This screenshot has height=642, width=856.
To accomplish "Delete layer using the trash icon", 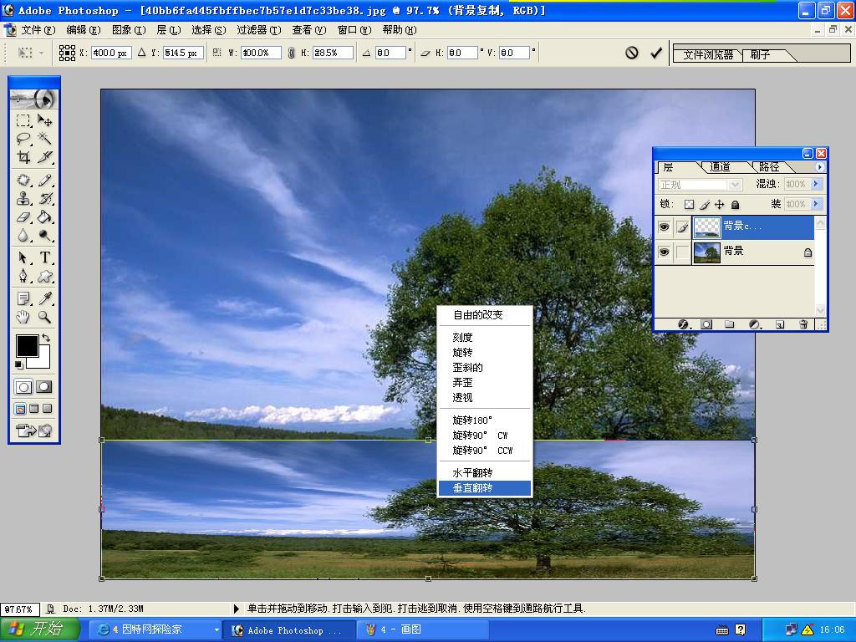I will (803, 324).
